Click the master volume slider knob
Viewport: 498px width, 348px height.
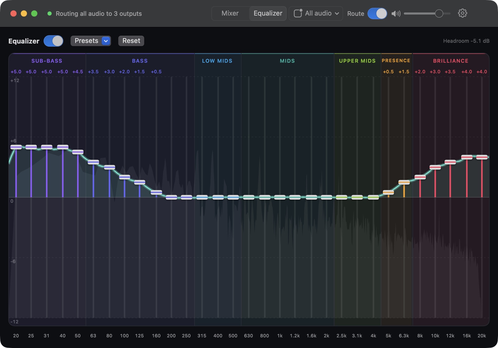click(439, 14)
